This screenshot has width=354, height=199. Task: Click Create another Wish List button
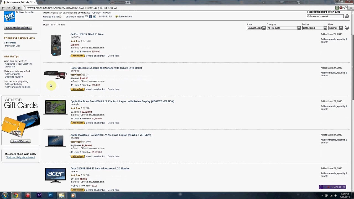tap(18, 28)
